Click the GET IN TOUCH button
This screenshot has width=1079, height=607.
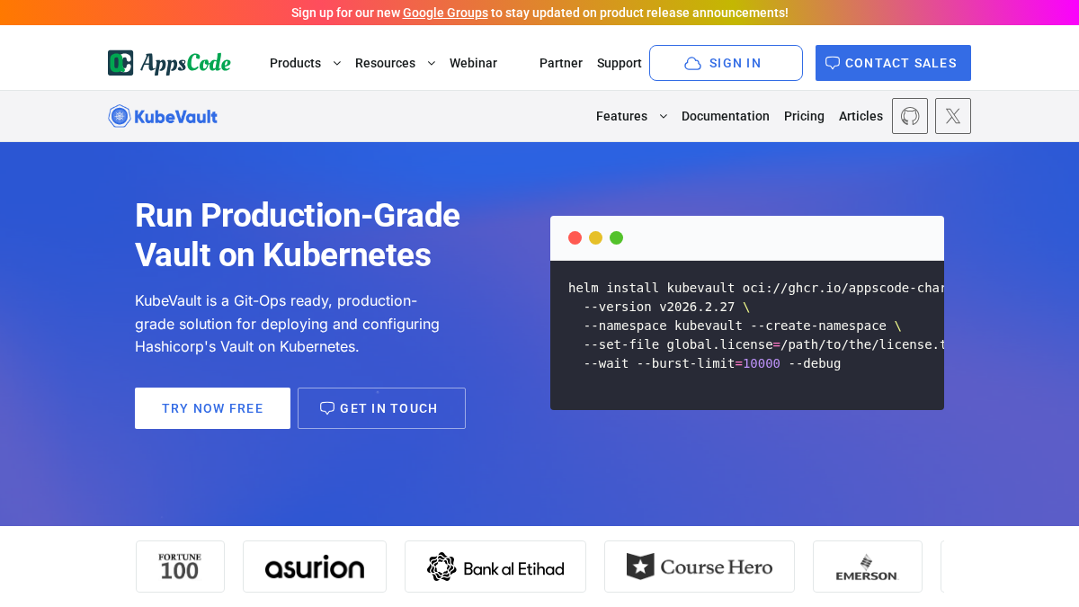point(381,408)
